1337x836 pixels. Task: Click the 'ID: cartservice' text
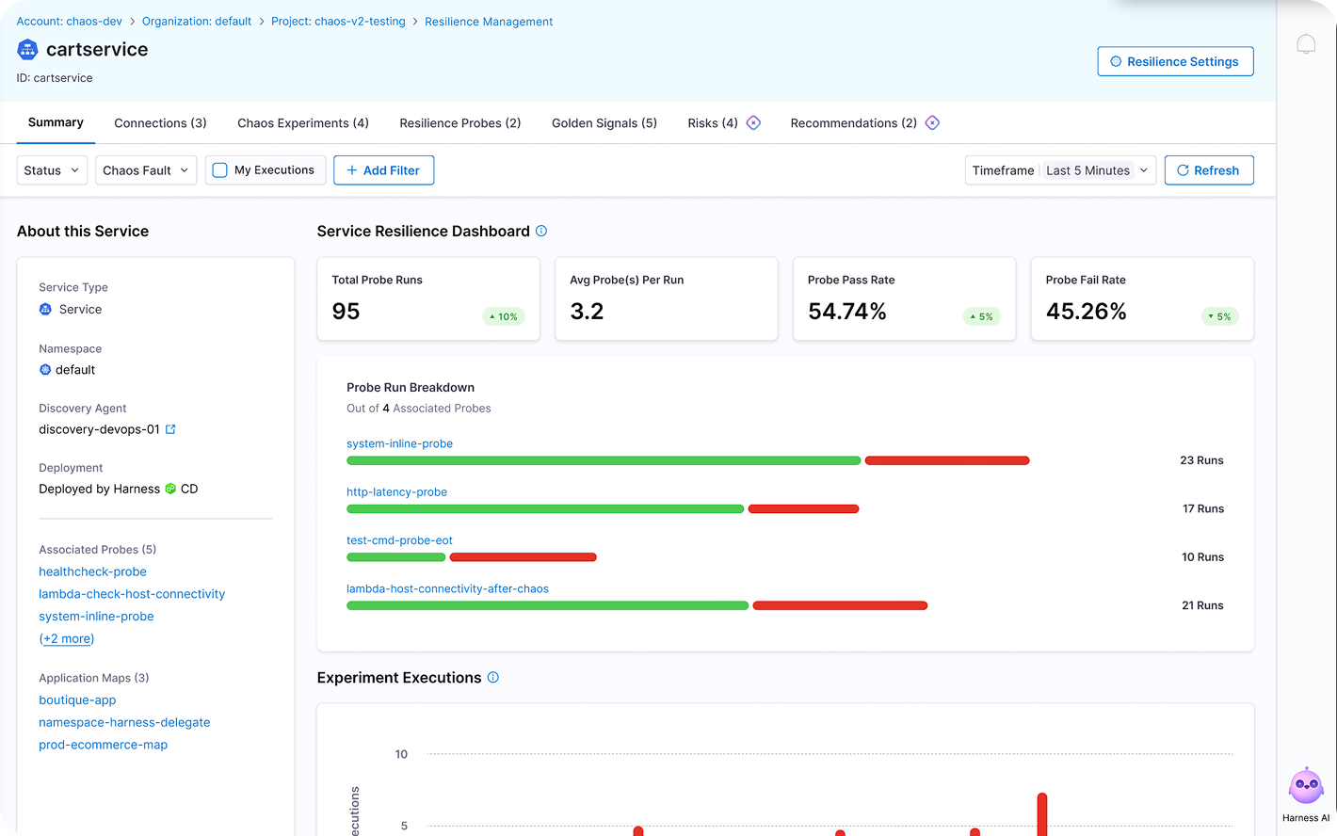pos(55,78)
